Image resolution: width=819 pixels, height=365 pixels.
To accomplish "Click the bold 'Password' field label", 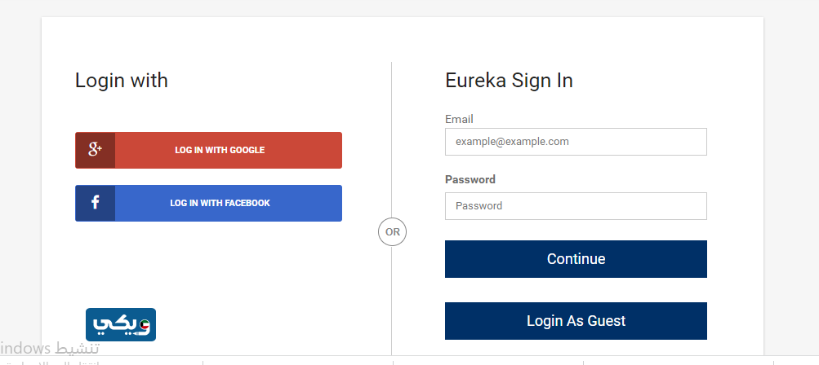I will tap(470, 179).
